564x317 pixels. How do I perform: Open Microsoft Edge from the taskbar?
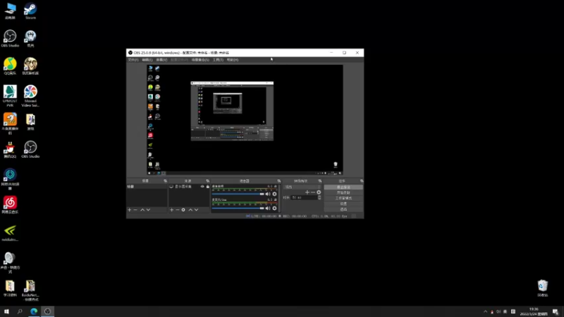click(x=34, y=311)
